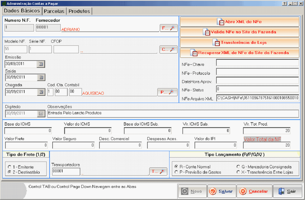
Task: Click the fornecedor search magnifier button
Action: point(169,28)
